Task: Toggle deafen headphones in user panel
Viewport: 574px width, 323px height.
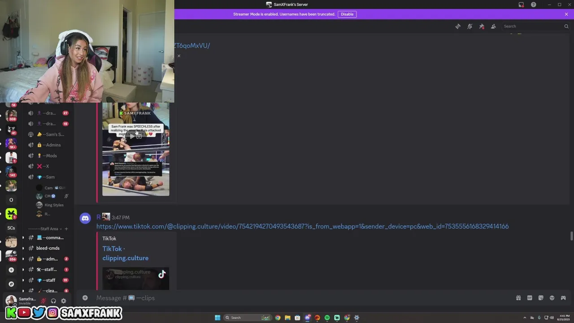Action: click(53, 301)
